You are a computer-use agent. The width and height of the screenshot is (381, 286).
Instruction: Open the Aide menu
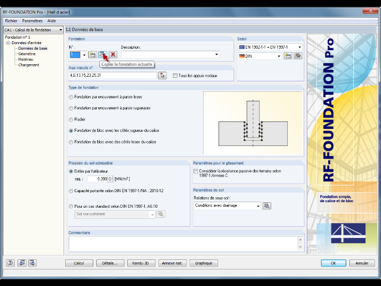[52, 21]
